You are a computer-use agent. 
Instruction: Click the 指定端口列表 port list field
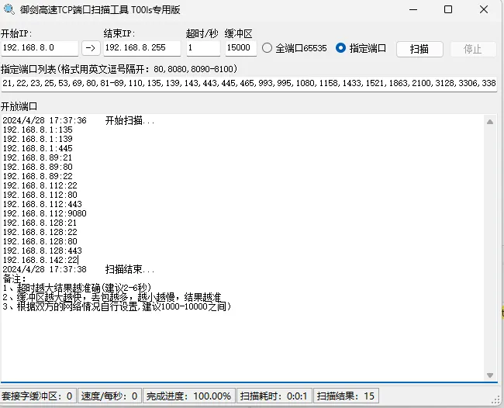click(x=248, y=83)
